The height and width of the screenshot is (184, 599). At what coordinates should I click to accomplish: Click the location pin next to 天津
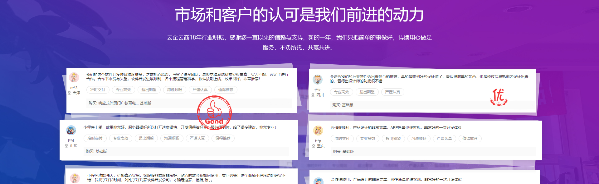pyautogui.click(x=69, y=93)
